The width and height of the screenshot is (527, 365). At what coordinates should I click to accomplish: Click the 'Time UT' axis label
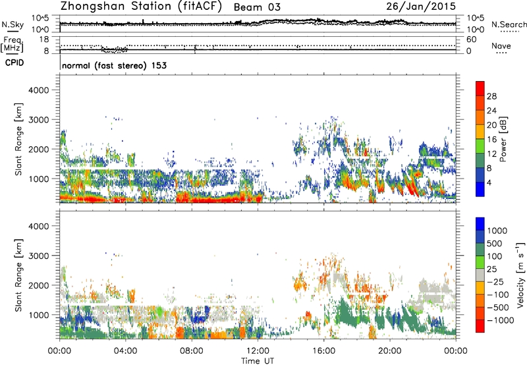pos(258,361)
